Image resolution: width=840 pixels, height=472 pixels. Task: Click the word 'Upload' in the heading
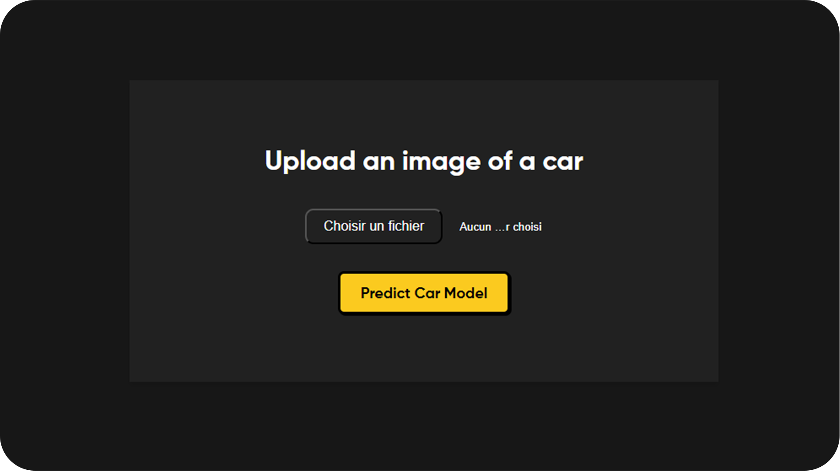pos(310,161)
